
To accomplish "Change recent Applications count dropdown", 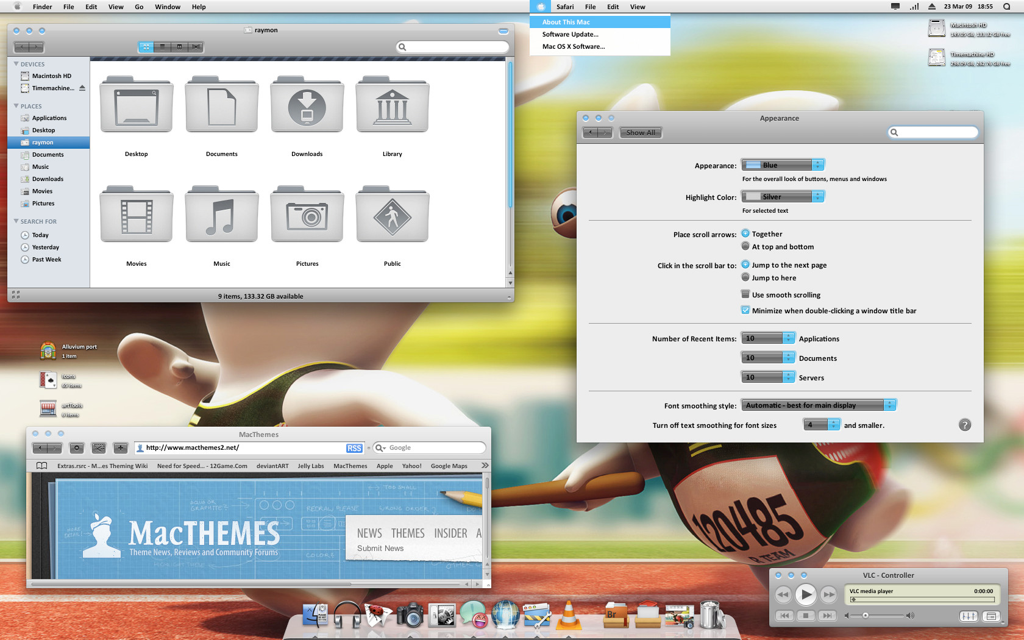I will (768, 338).
